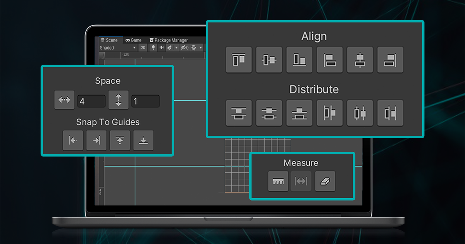
Task: Switch to the Game tab
Action: pyautogui.click(x=134, y=40)
